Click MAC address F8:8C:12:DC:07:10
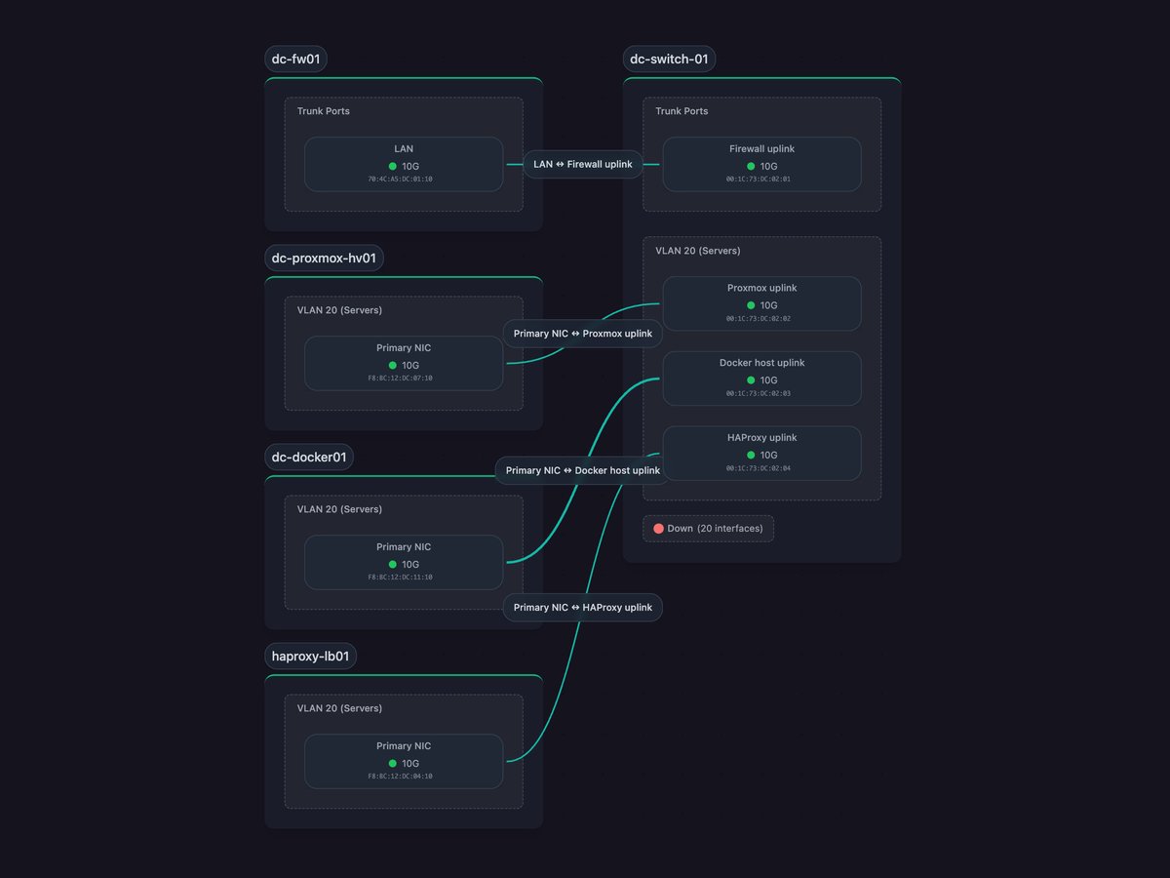This screenshot has width=1170, height=878. pyautogui.click(x=401, y=379)
